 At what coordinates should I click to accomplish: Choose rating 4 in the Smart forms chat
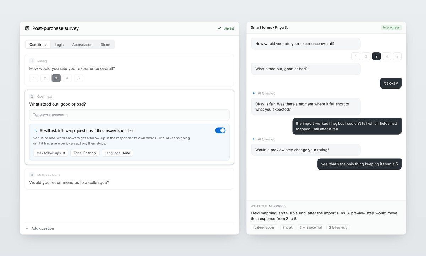pos(387,56)
